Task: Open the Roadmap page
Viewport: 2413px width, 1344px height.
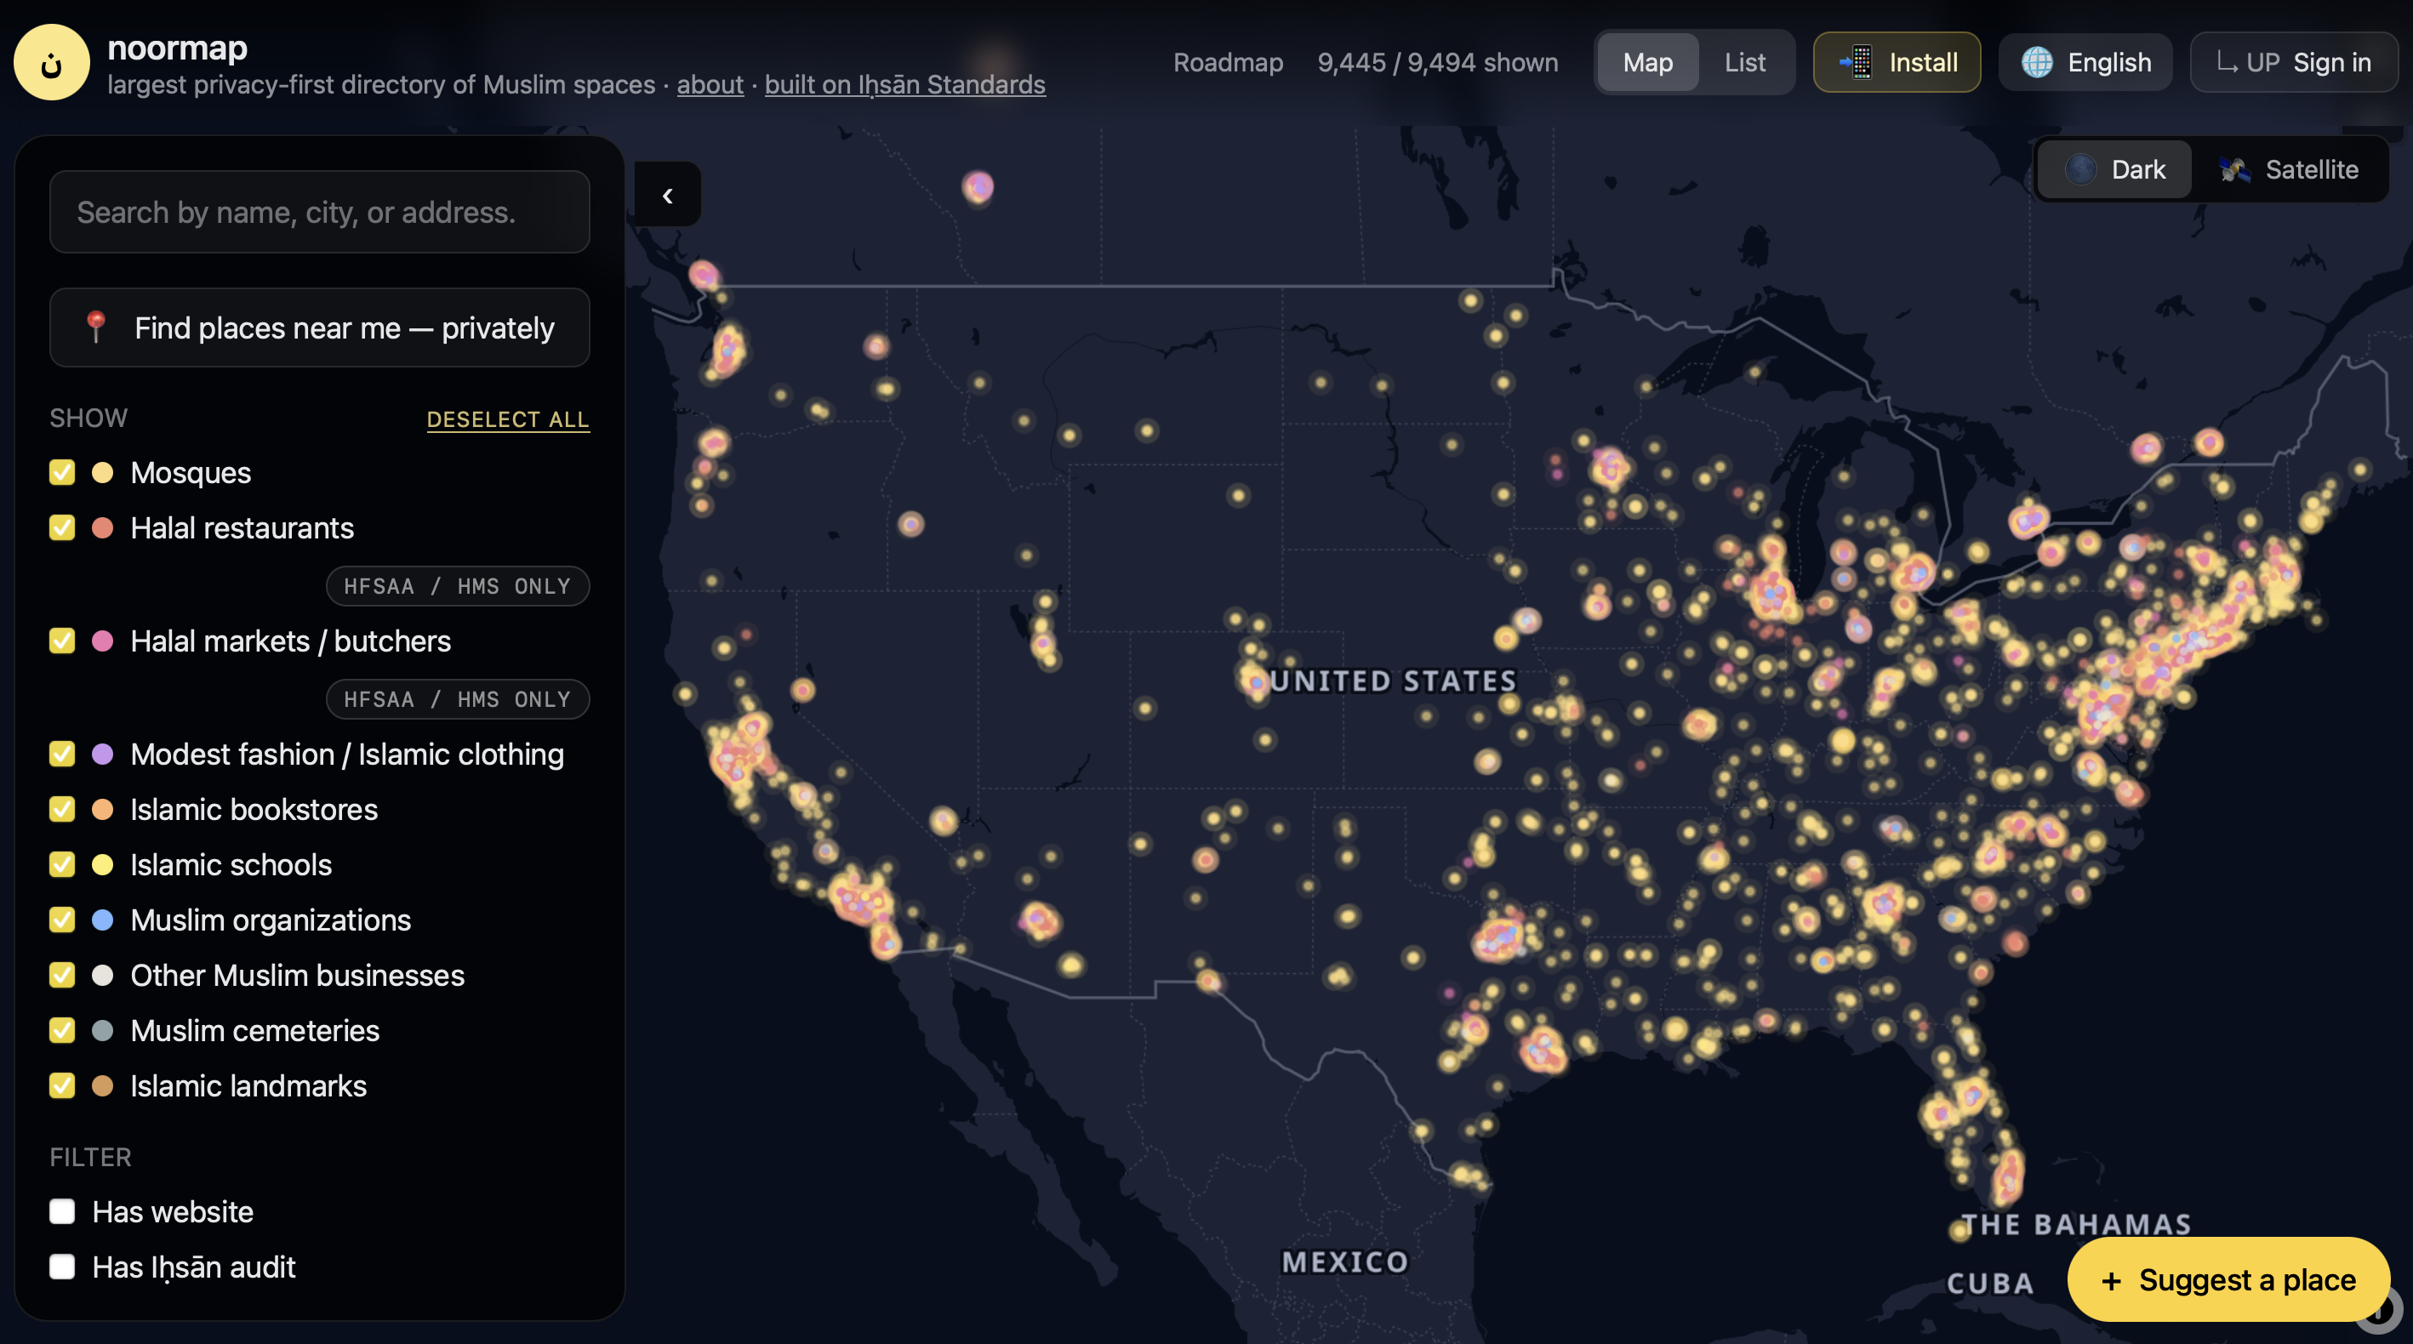Action: (1228, 63)
